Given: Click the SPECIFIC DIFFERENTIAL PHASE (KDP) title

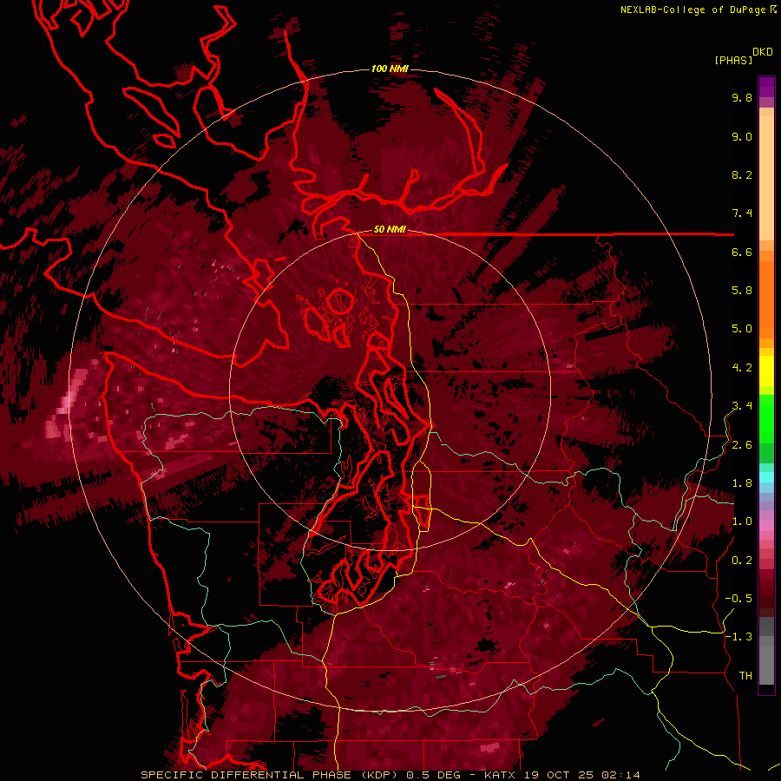Looking at the screenshot, I should (x=267, y=775).
